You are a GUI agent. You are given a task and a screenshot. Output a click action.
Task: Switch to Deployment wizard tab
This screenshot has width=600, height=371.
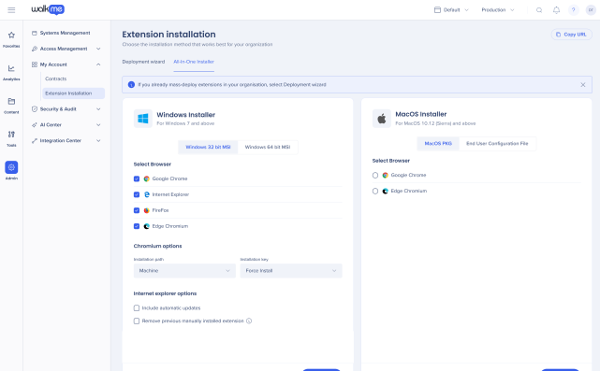143,62
